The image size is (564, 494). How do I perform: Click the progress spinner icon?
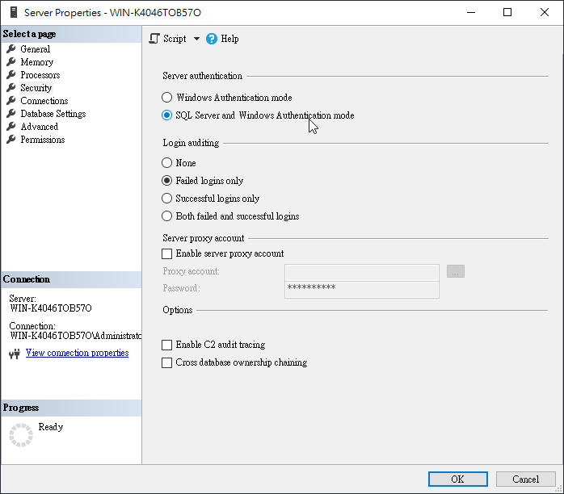point(21,435)
